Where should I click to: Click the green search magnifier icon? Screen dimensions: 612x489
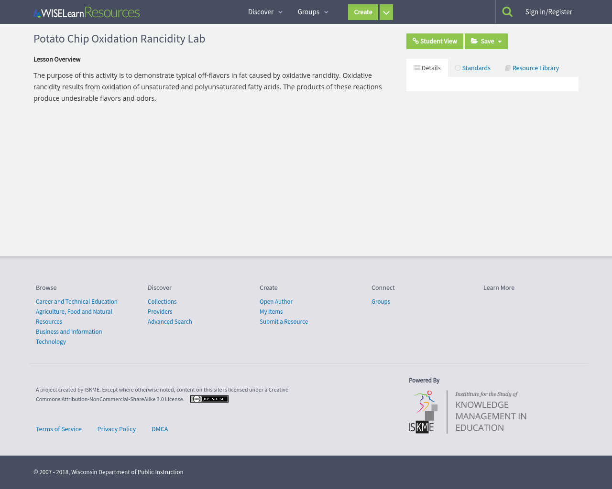[x=507, y=12]
